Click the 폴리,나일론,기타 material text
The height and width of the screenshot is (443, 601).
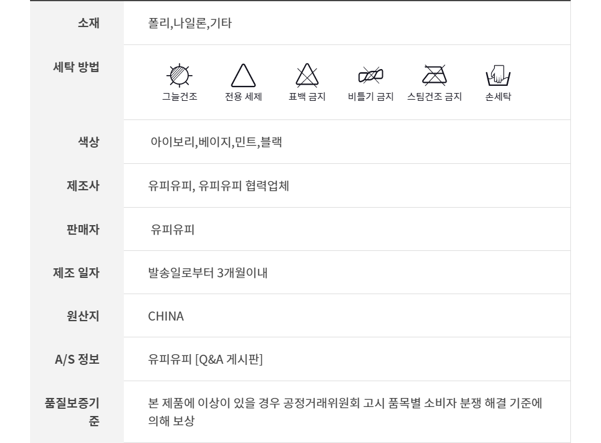pyautogui.click(x=190, y=24)
